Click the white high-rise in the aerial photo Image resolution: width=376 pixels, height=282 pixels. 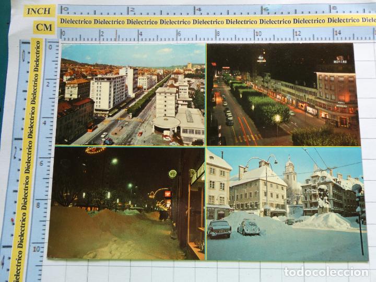pos(108,92)
